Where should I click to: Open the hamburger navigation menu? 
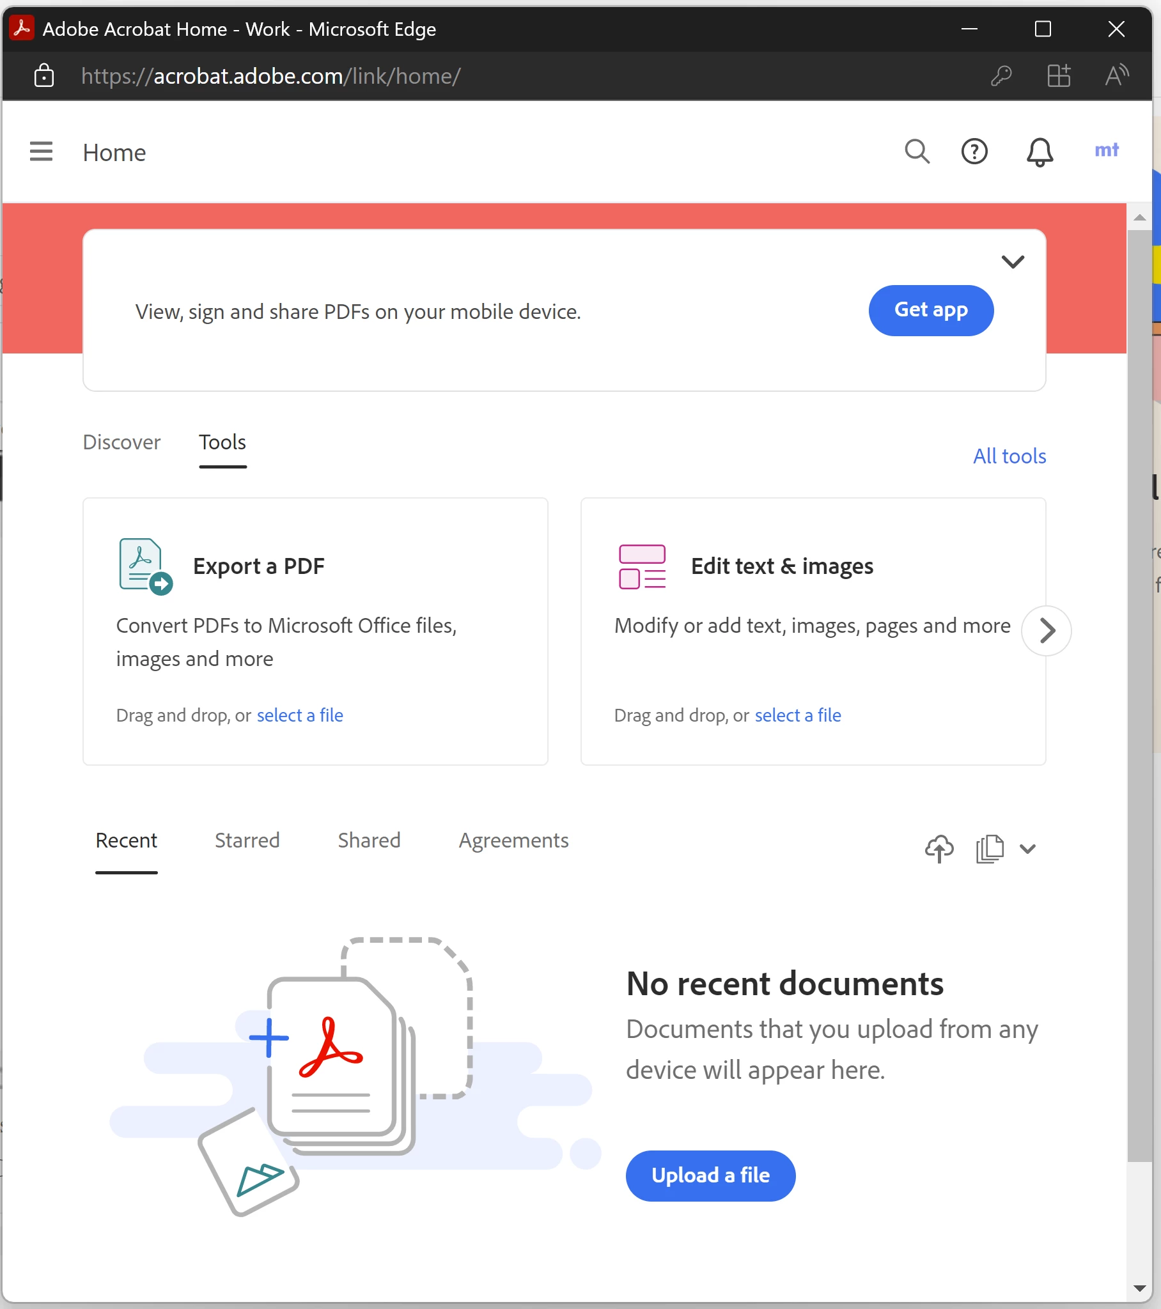click(41, 151)
